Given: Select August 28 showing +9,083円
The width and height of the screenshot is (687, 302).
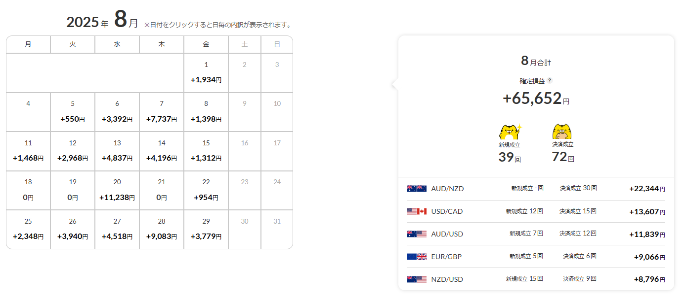Looking at the screenshot, I should (162, 229).
